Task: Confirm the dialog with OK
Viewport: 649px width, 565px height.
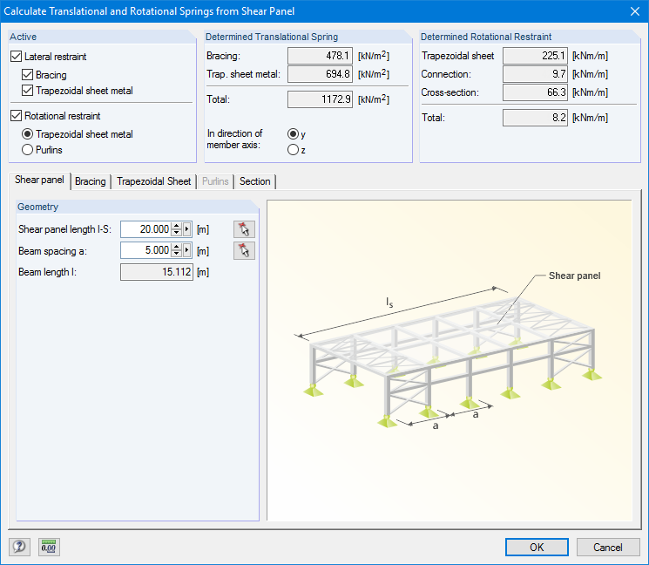Action: 537,548
